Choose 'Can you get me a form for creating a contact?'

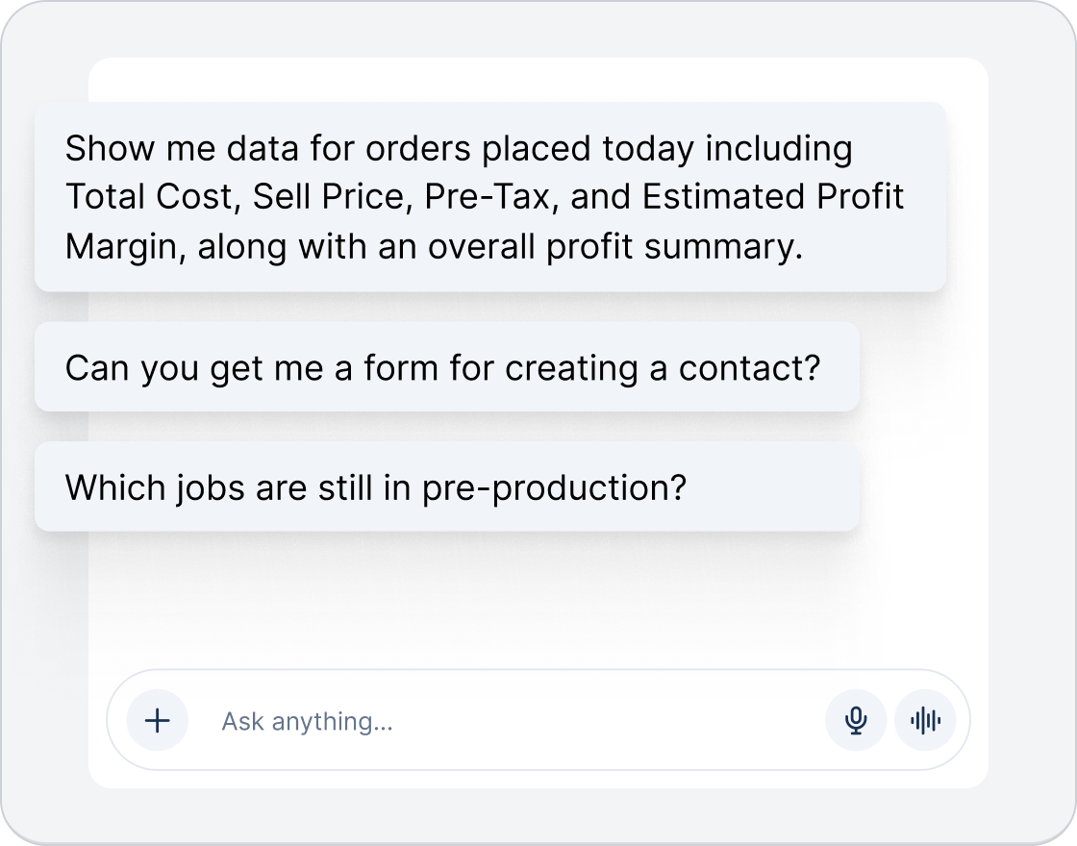click(x=447, y=367)
